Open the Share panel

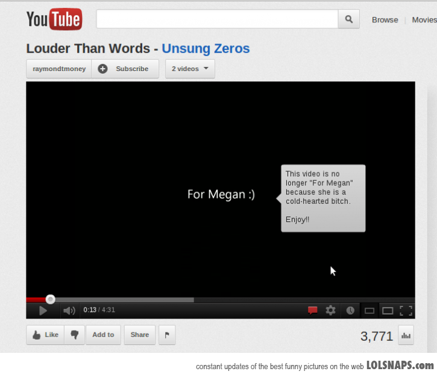(x=139, y=335)
